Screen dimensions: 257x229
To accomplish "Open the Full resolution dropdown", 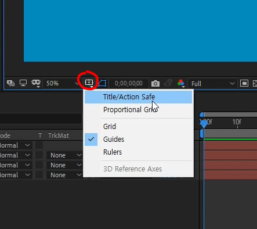I will 212,84.
